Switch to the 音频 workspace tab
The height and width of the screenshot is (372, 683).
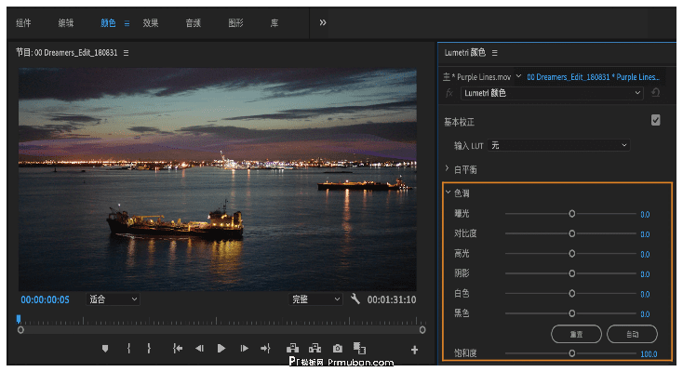(194, 23)
